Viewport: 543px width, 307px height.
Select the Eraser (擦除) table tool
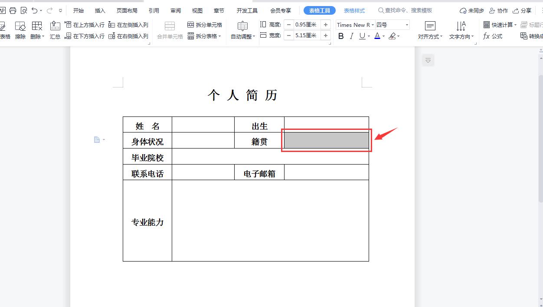point(20,30)
